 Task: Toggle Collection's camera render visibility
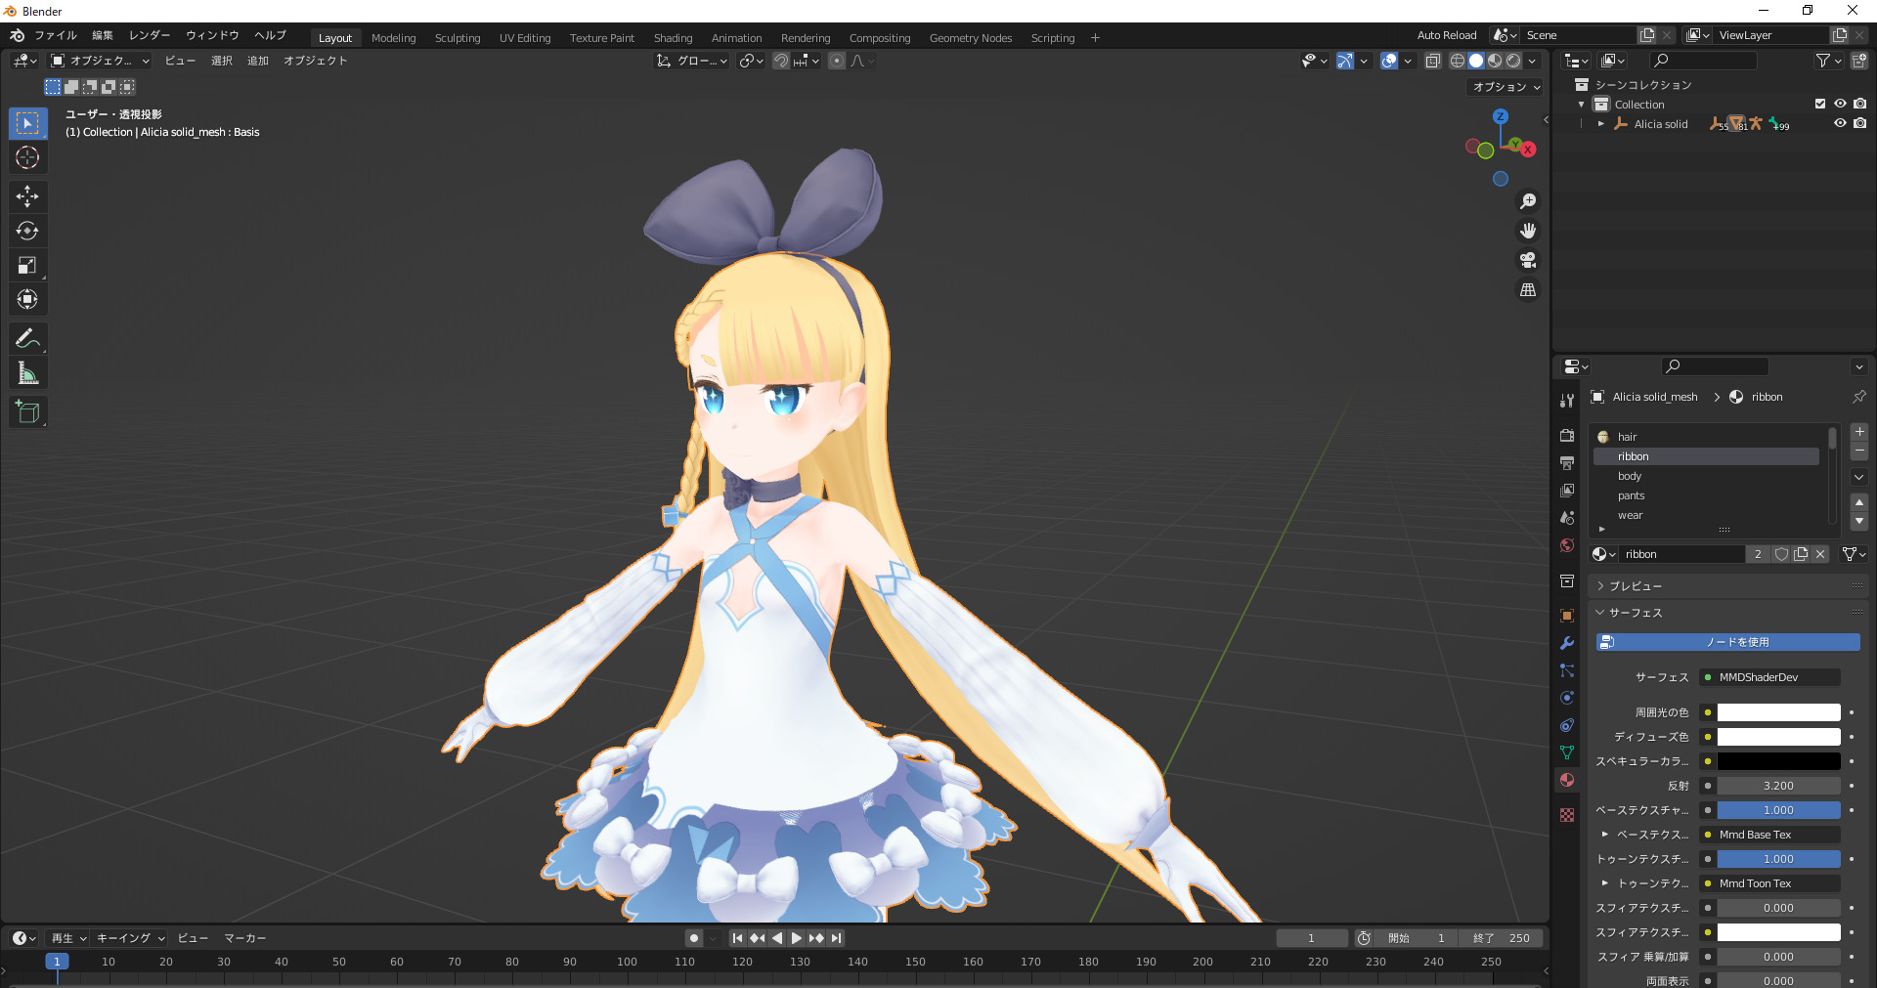point(1861,104)
